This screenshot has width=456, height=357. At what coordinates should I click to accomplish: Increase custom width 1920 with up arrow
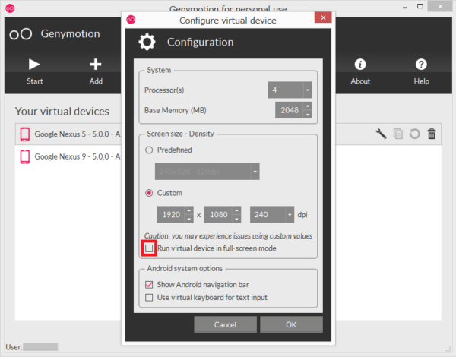tap(189, 210)
